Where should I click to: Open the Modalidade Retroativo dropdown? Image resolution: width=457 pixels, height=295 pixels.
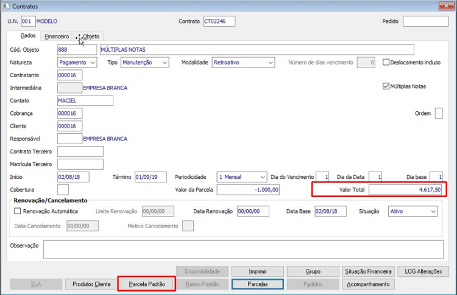(x=243, y=63)
